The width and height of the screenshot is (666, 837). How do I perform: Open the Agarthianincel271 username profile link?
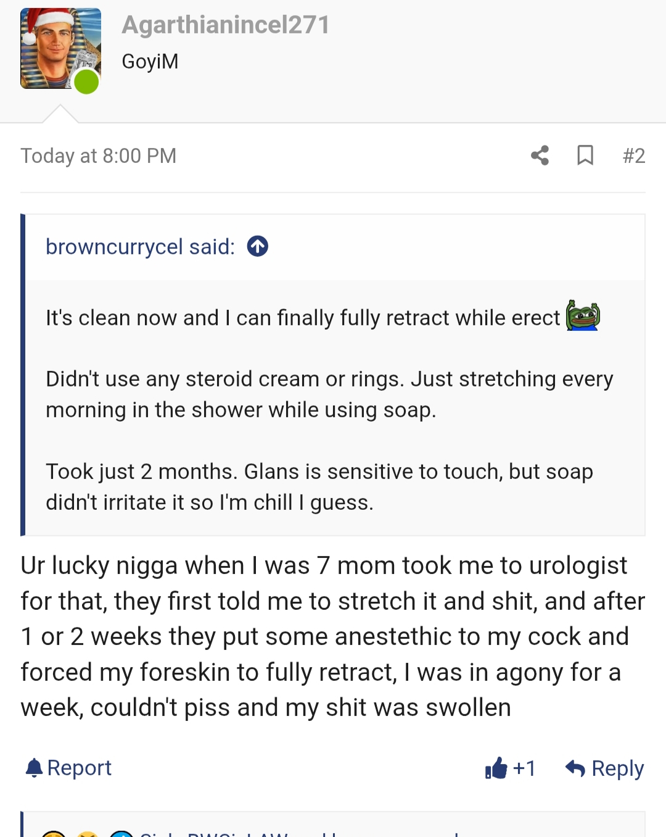click(x=226, y=25)
